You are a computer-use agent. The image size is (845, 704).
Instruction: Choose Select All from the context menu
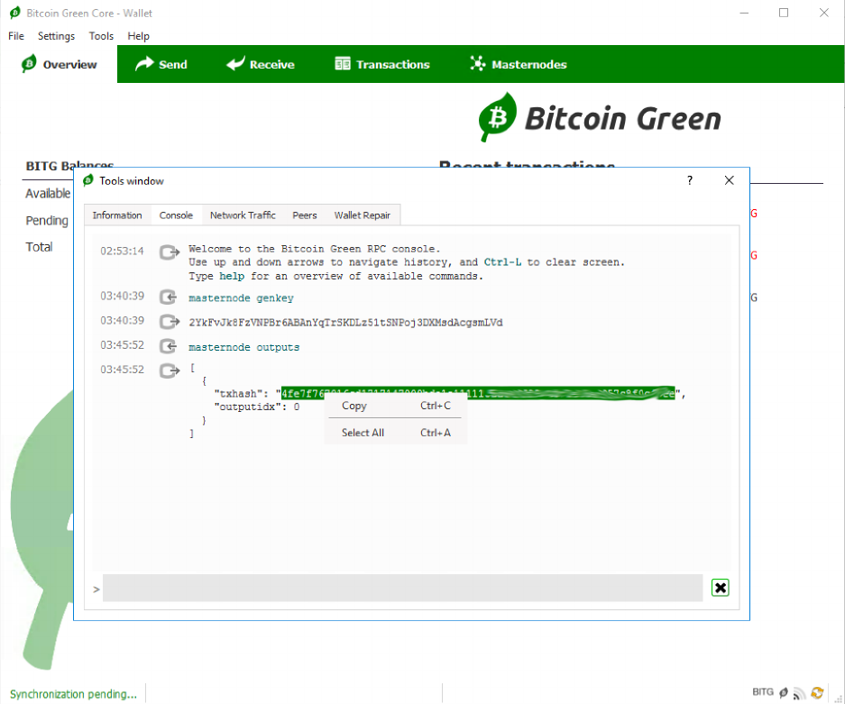396,433
